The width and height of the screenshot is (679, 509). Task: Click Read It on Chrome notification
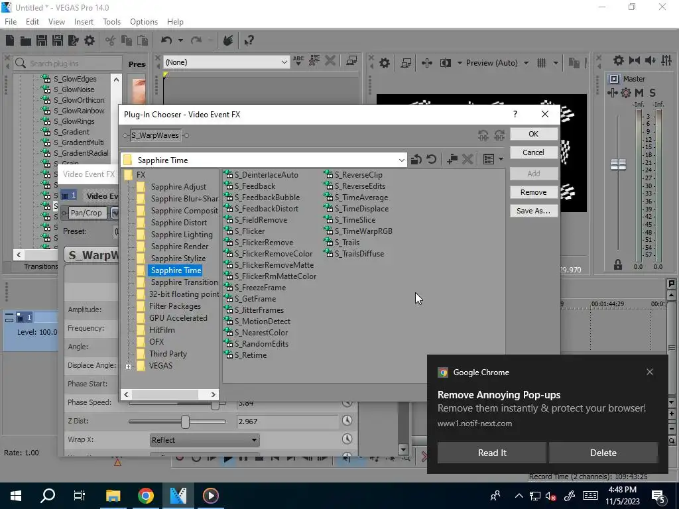(x=492, y=453)
